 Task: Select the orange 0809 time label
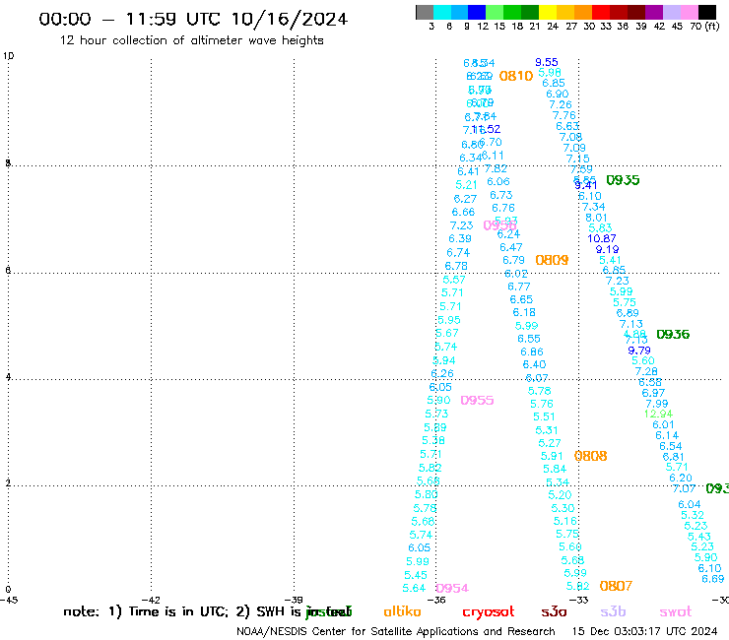click(x=552, y=260)
